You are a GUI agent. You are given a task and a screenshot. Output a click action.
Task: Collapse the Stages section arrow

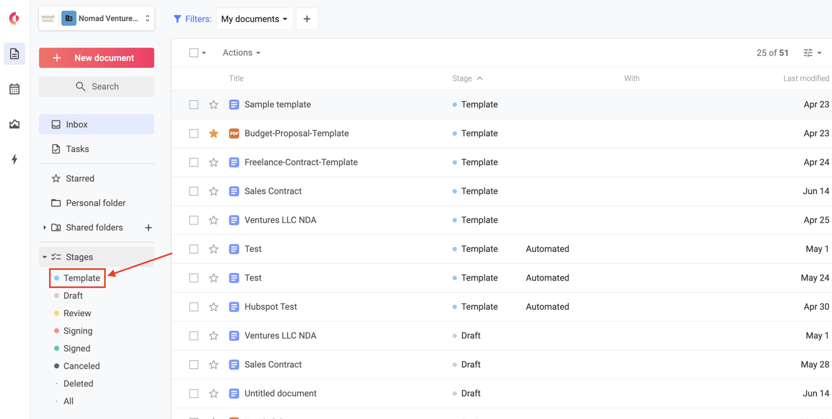(x=44, y=257)
